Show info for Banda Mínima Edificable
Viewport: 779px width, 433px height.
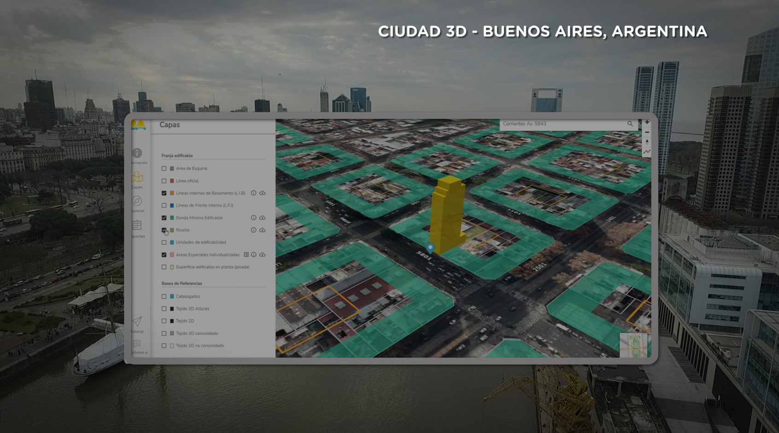253,217
